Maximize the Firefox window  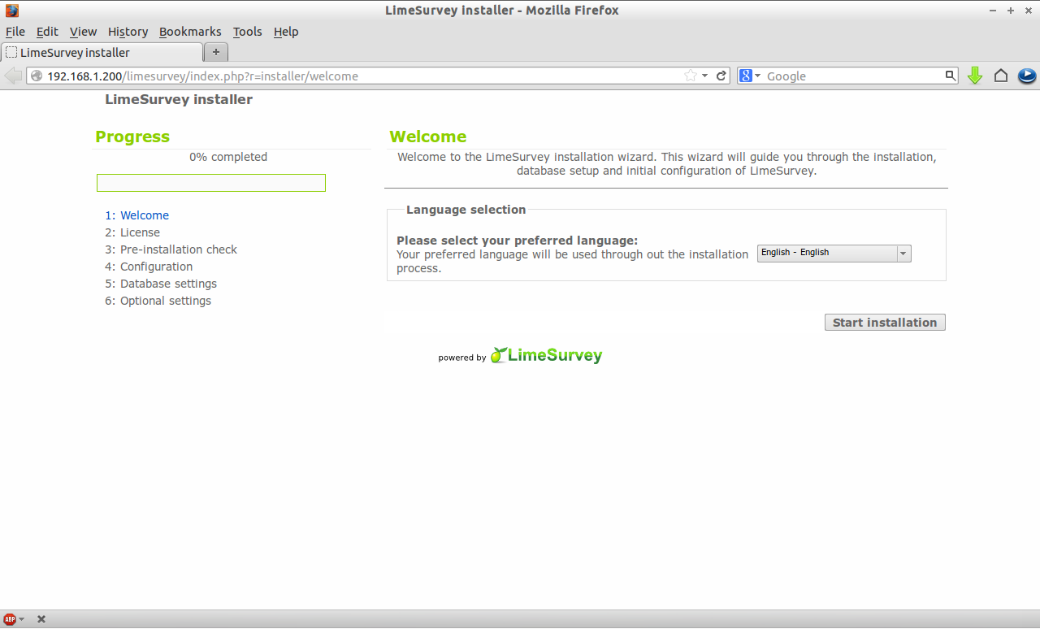(x=1011, y=11)
